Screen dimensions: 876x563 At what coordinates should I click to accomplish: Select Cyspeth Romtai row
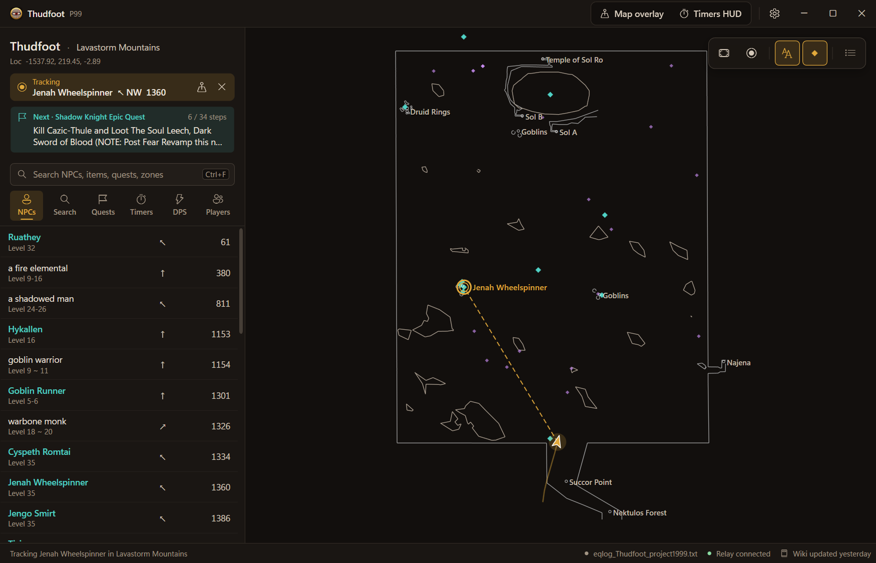(x=119, y=457)
